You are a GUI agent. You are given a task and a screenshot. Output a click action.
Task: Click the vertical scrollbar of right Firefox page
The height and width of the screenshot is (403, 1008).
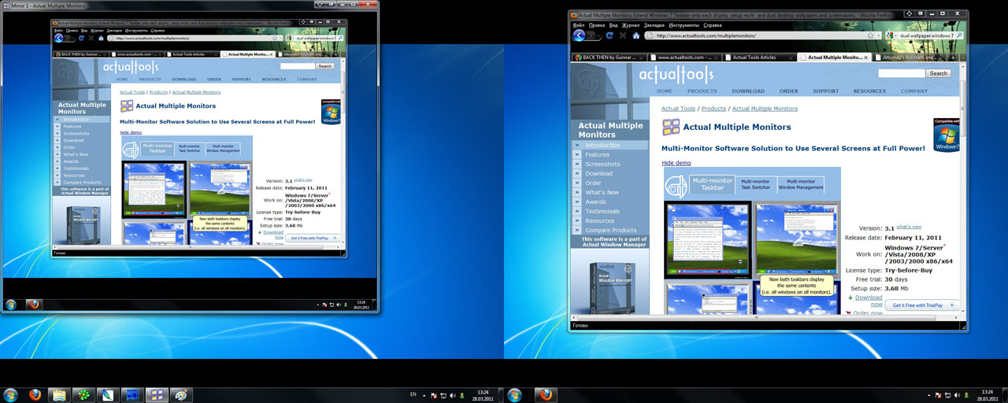963,189
